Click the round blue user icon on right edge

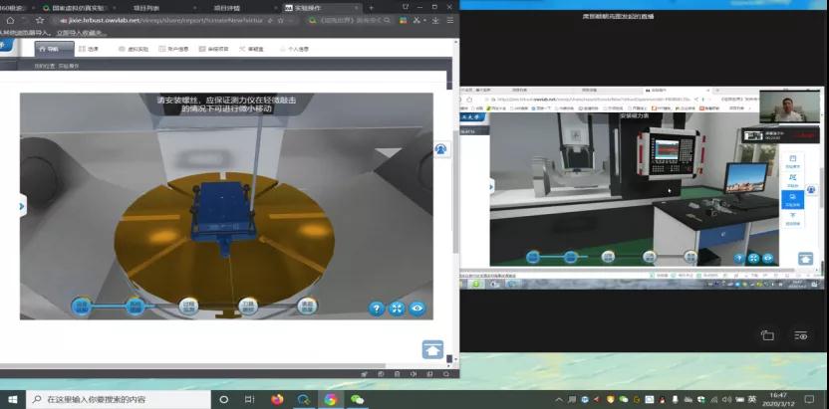440,149
